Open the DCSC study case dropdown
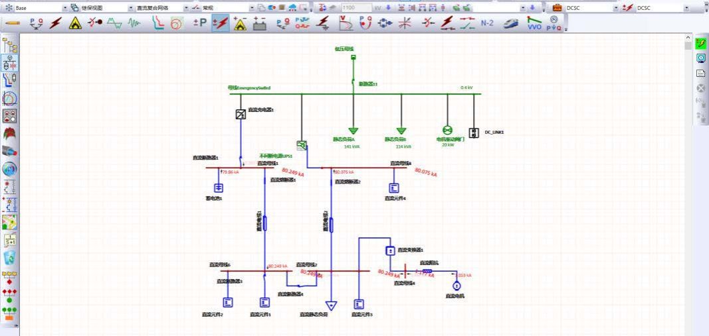 click(615, 8)
